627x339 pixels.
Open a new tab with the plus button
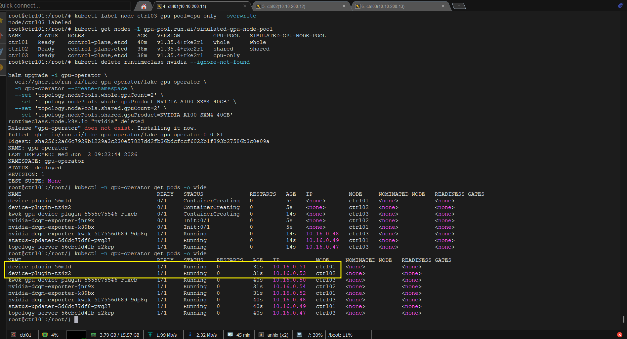click(x=459, y=6)
